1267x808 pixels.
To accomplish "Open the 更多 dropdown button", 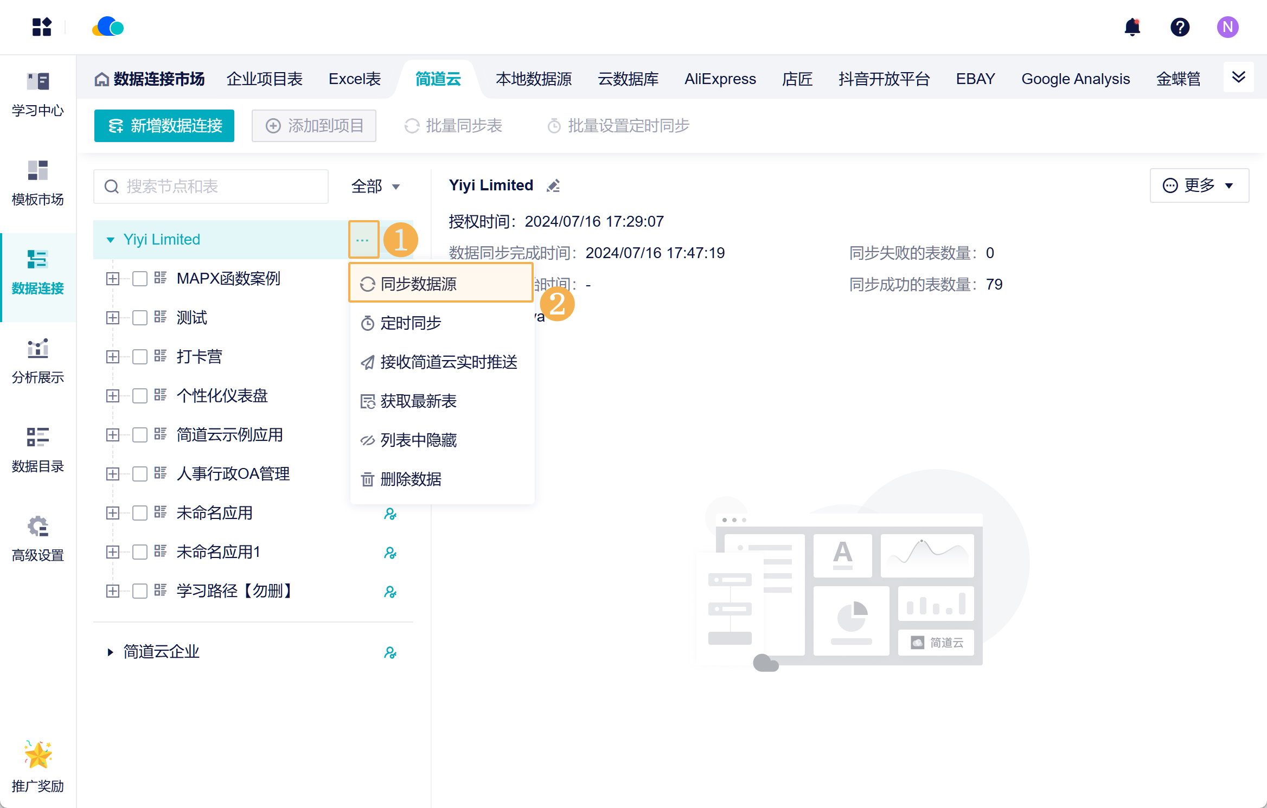I will [x=1199, y=185].
